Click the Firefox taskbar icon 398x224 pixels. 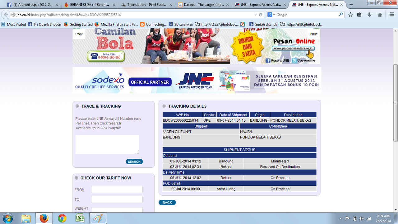click(x=44, y=218)
